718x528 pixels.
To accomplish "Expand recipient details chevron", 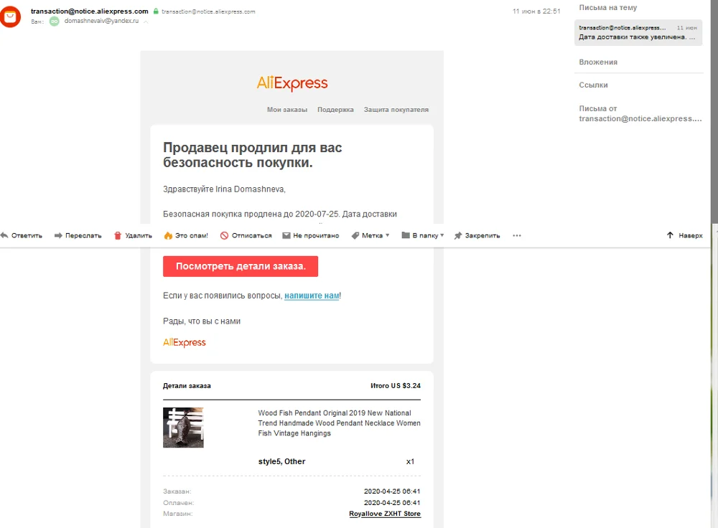I will tap(146, 22).
